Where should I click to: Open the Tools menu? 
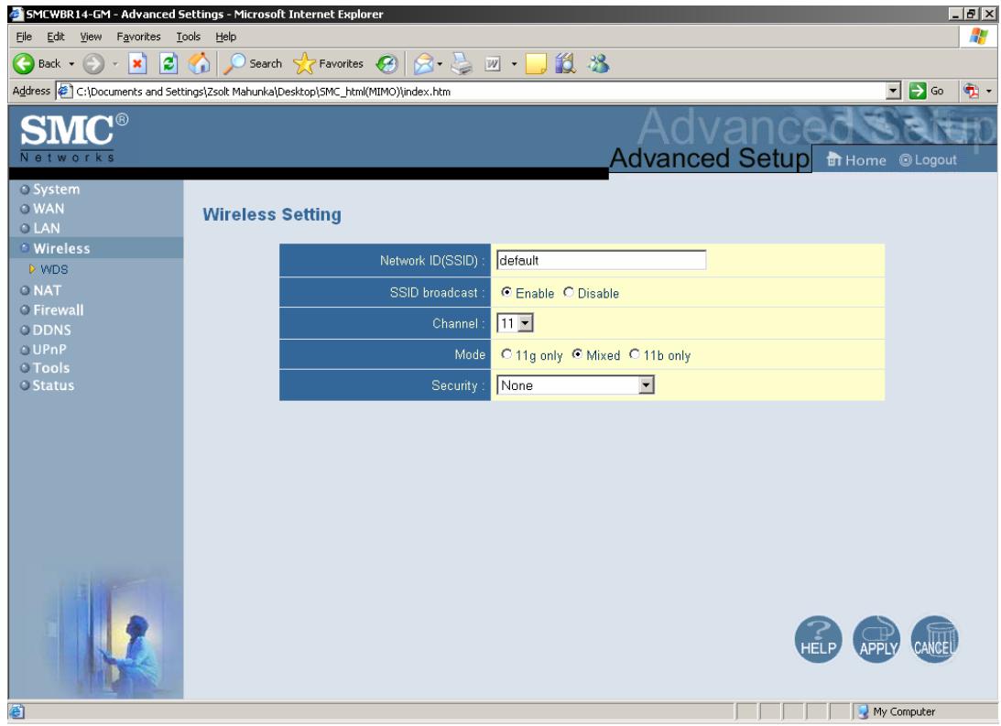point(189,37)
